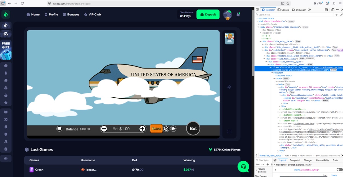The height and width of the screenshot is (177, 343).
Task: Open the VPN toolbar button
Action: [318, 3]
